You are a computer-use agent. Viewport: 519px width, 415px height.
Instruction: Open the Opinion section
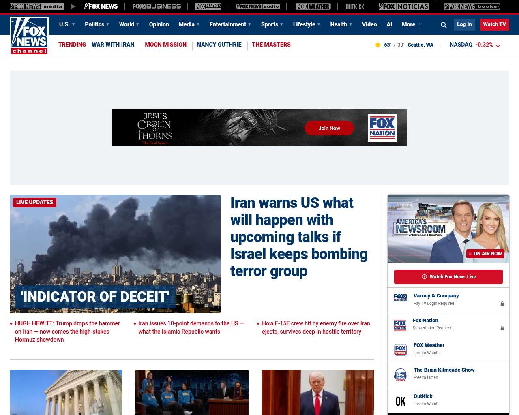point(159,24)
